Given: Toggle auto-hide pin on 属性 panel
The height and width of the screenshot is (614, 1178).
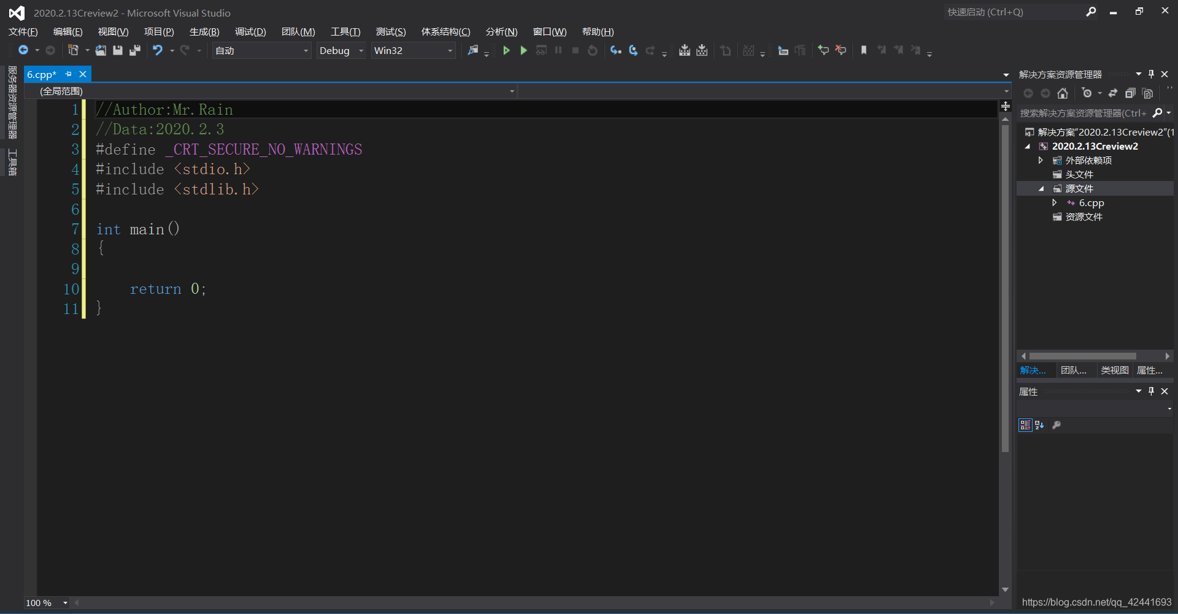Looking at the screenshot, I should point(1151,391).
